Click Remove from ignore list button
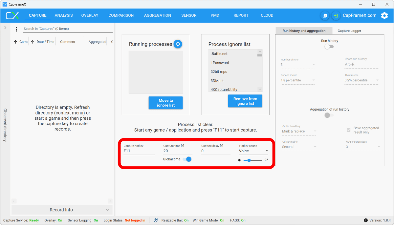The width and height of the screenshot is (394, 225). 245,101
